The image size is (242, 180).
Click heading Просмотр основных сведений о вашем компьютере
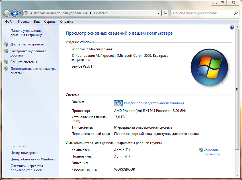coord(119,33)
